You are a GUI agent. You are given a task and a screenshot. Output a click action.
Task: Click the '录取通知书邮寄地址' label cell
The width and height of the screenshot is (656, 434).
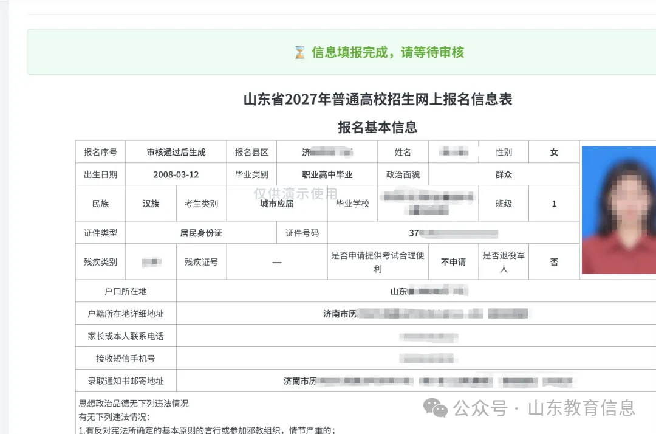point(126,381)
